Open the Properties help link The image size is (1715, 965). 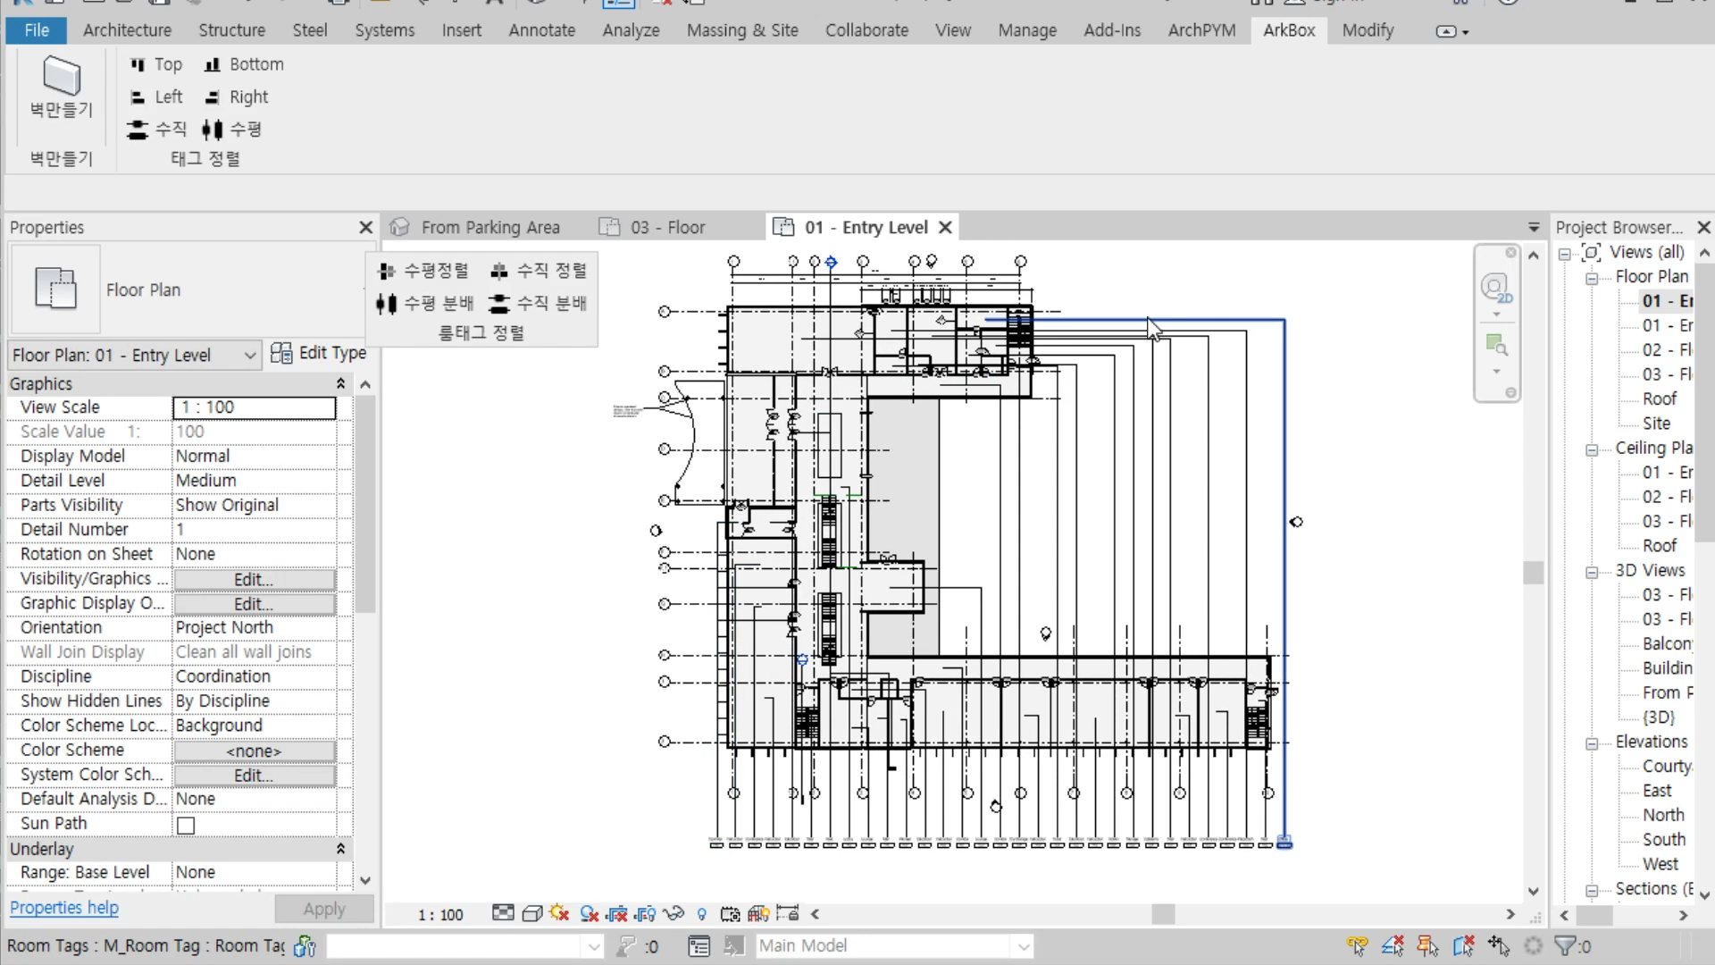click(x=64, y=908)
